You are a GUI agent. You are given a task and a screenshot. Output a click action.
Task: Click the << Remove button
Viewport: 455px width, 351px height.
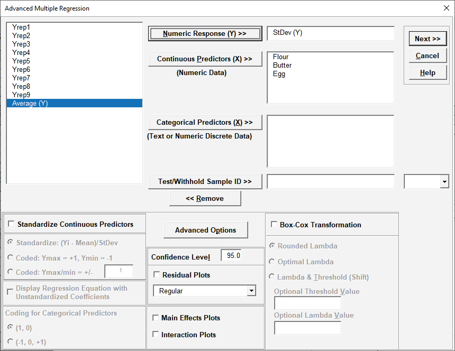[205, 199]
